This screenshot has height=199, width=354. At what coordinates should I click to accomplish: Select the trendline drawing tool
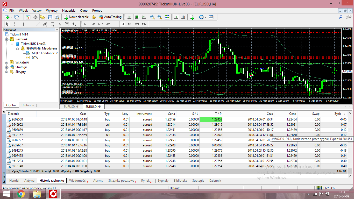38,24
